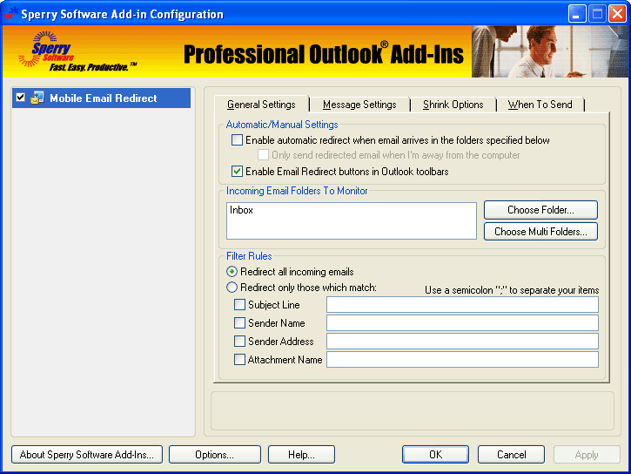This screenshot has height=474, width=631.
Task: Click Incoming Email Folders To Monitor label
Action: click(x=297, y=191)
